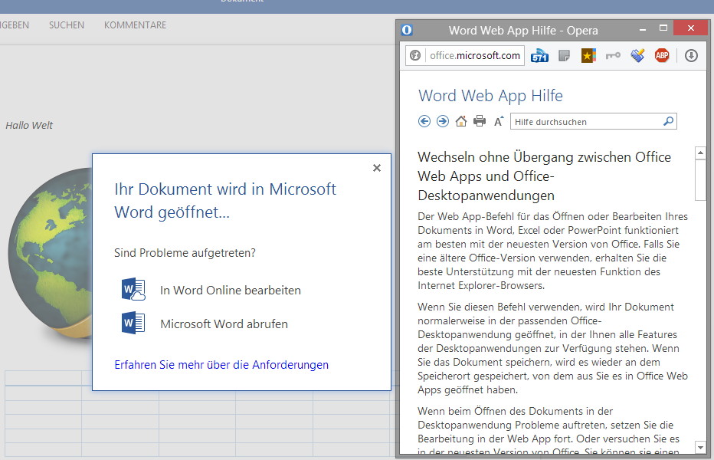Open the Adblock Plus (ABP) extension icon
Viewport: 714px width, 460px height.
[662, 56]
